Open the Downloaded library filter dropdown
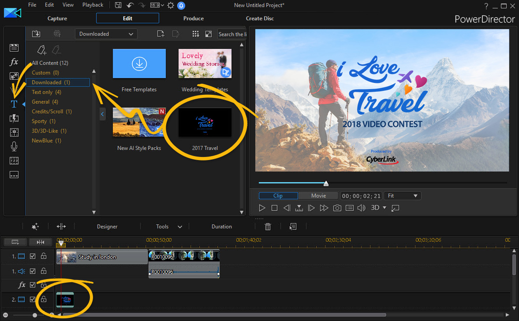Screen dimensions: 519x321 106,34
